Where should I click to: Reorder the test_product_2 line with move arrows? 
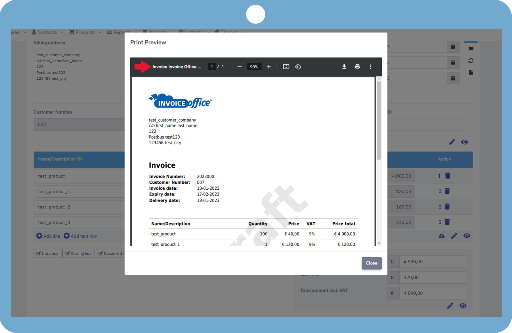coord(440,206)
